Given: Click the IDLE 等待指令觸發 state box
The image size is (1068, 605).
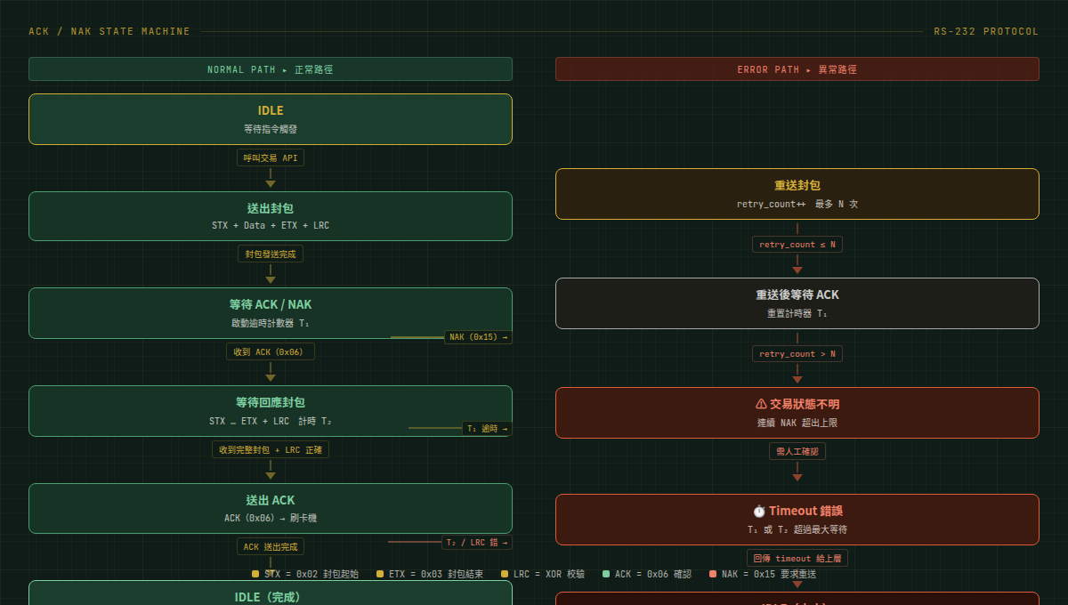Looking at the screenshot, I should click(271, 119).
